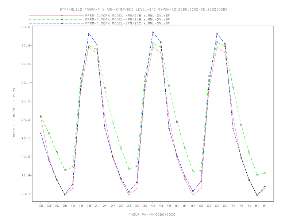Click the x-axis tick label 36
This screenshot has height=224, width=289.
[x=137, y=206]
